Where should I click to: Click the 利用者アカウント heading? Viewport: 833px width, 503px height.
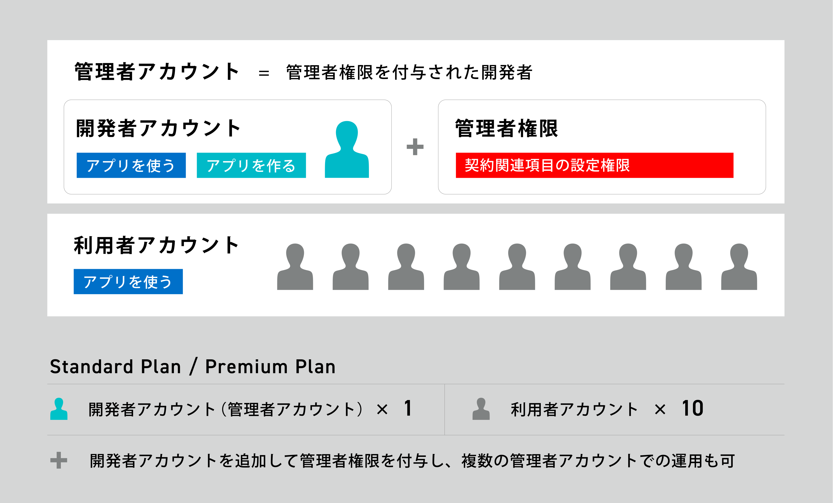click(x=156, y=245)
